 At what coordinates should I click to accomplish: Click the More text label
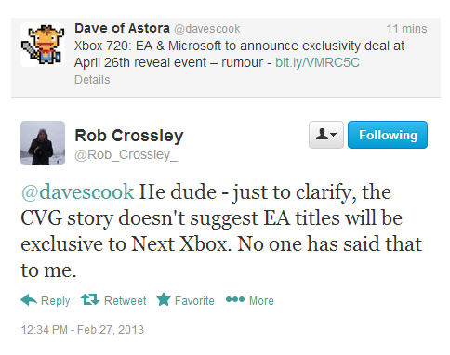pos(261,300)
